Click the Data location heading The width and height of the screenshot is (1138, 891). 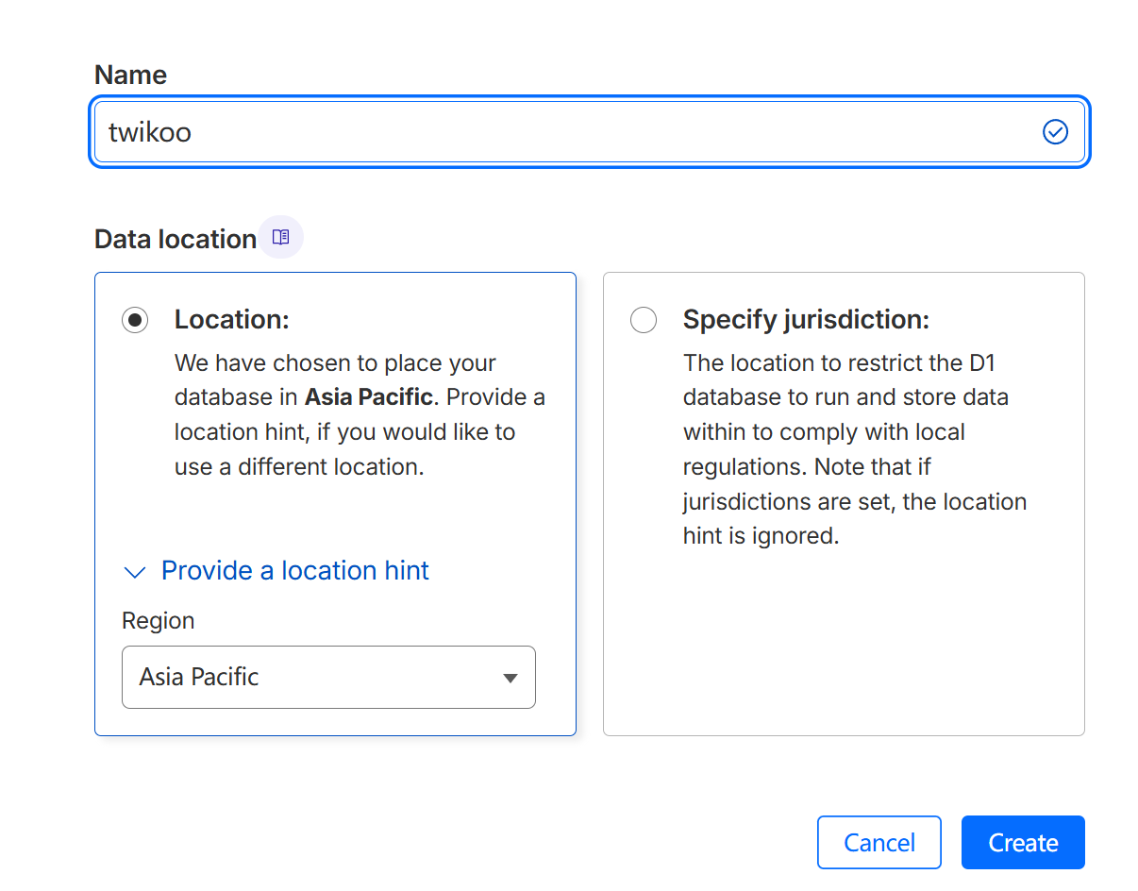click(176, 240)
